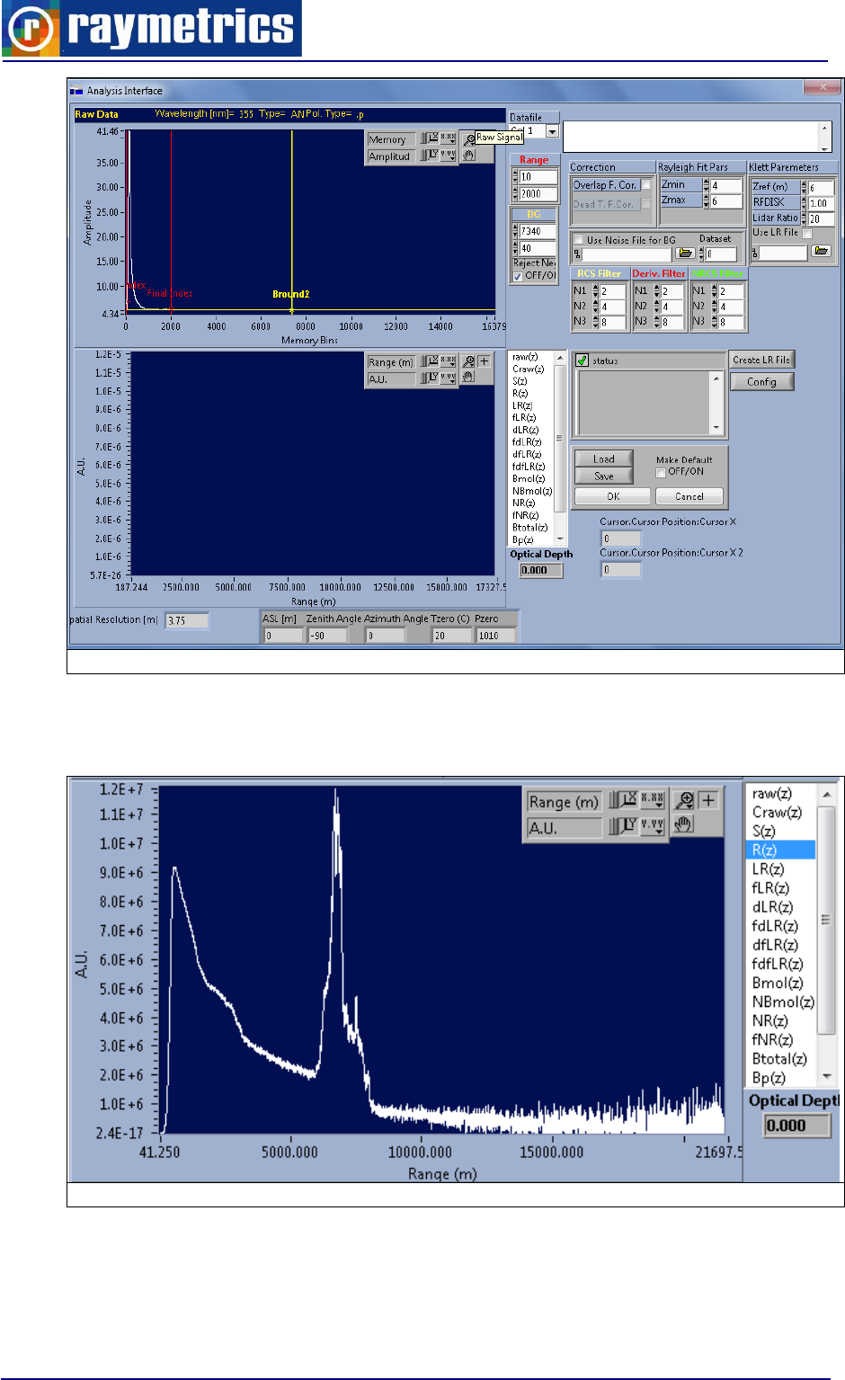Click the Analysis Interface title bar icon

tap(77, 91)
